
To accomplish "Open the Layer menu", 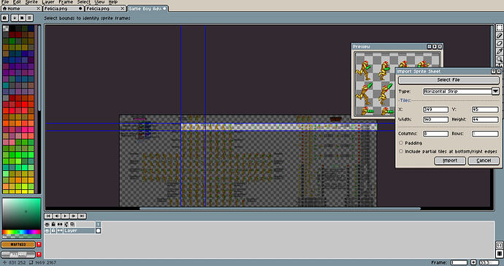I will point(48,2).
